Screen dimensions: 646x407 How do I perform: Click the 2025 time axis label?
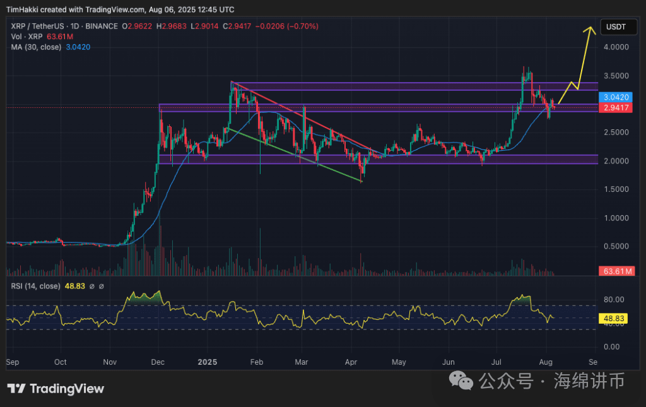point(207,362)
